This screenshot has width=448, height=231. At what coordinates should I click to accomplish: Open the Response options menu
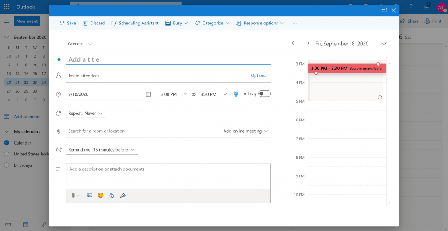[260, 23]
